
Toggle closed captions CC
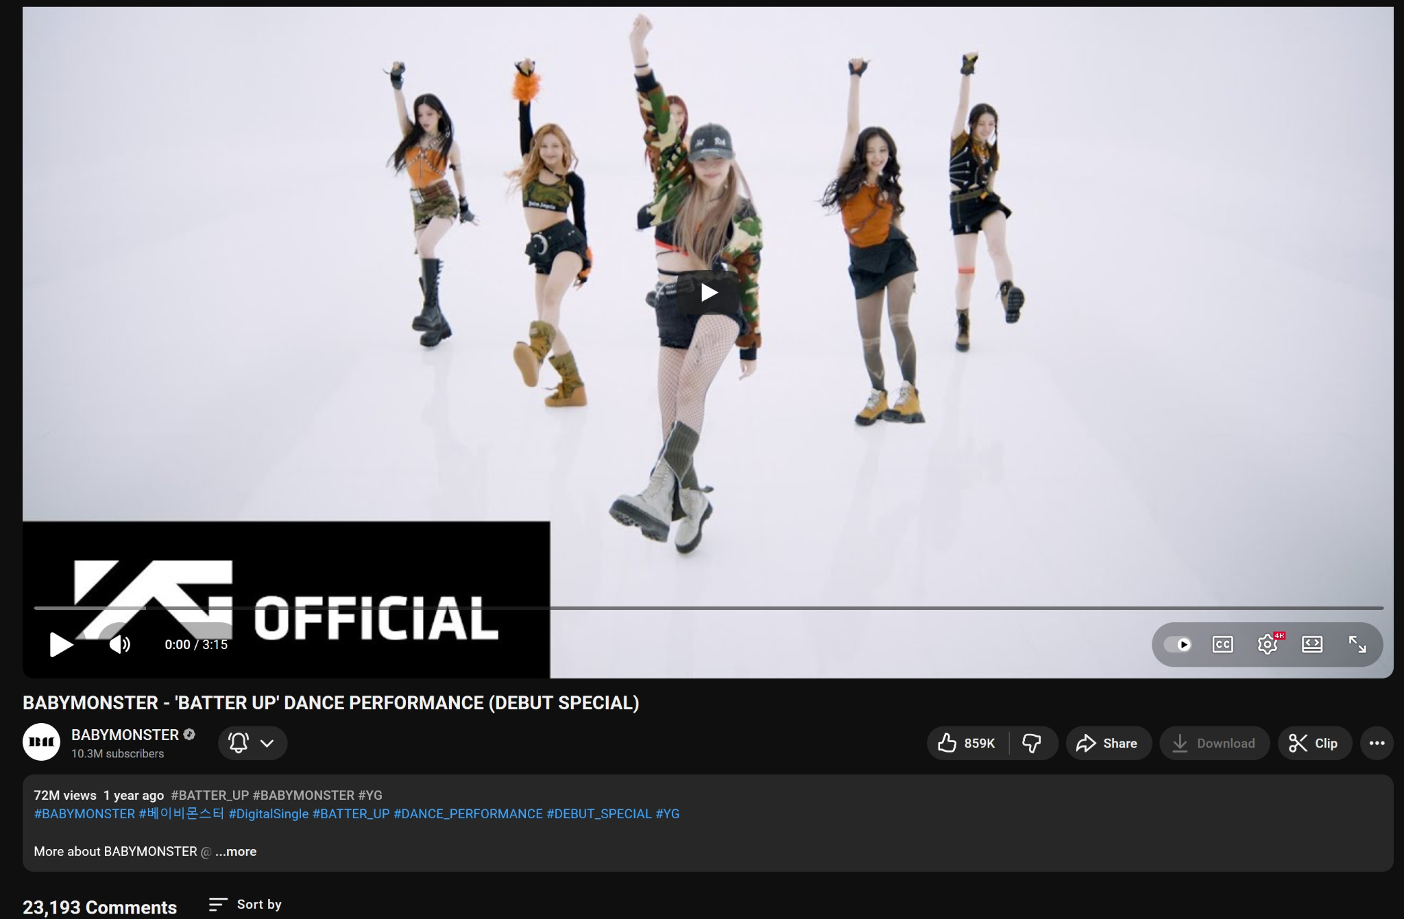[x=1222, y=644]
